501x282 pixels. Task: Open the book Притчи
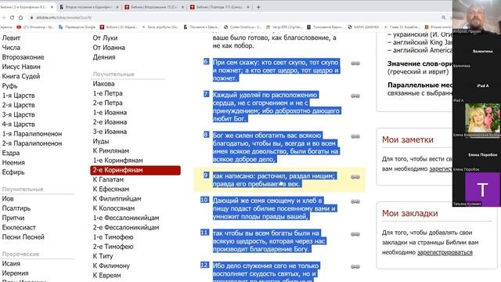[13, 218]
